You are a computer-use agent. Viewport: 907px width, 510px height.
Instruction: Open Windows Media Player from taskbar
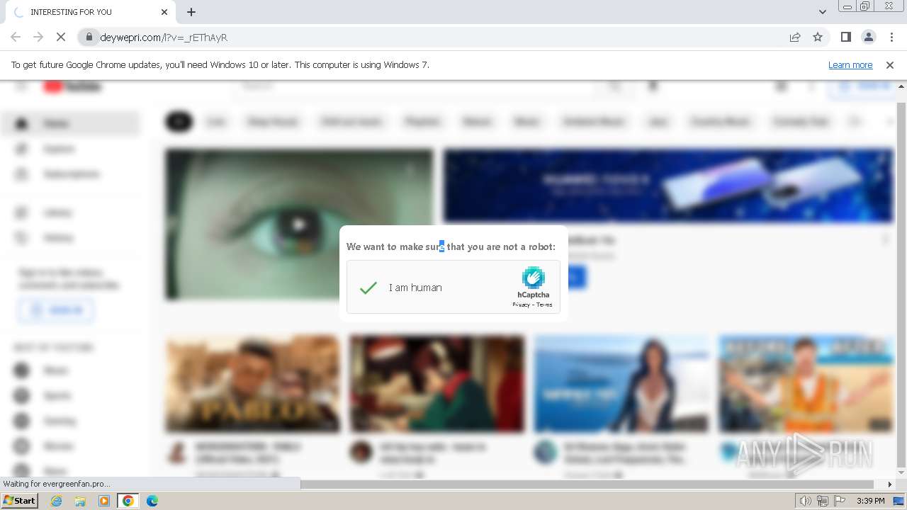coord(104,501)
